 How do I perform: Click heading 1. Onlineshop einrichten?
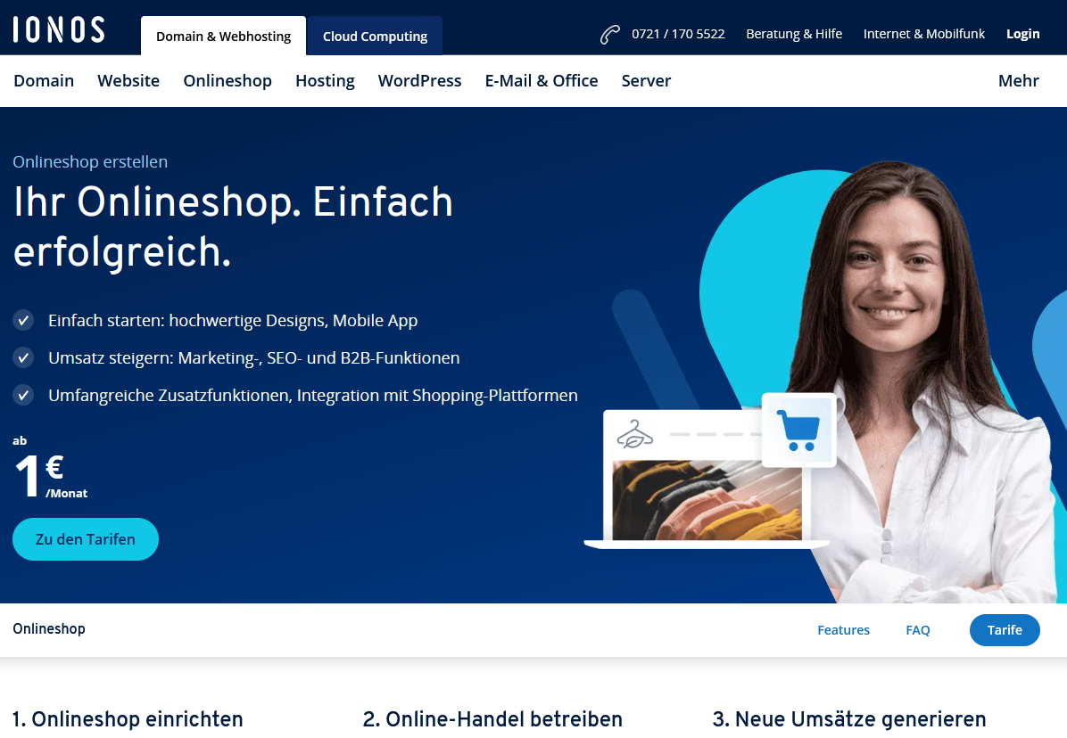pos(128,719)
